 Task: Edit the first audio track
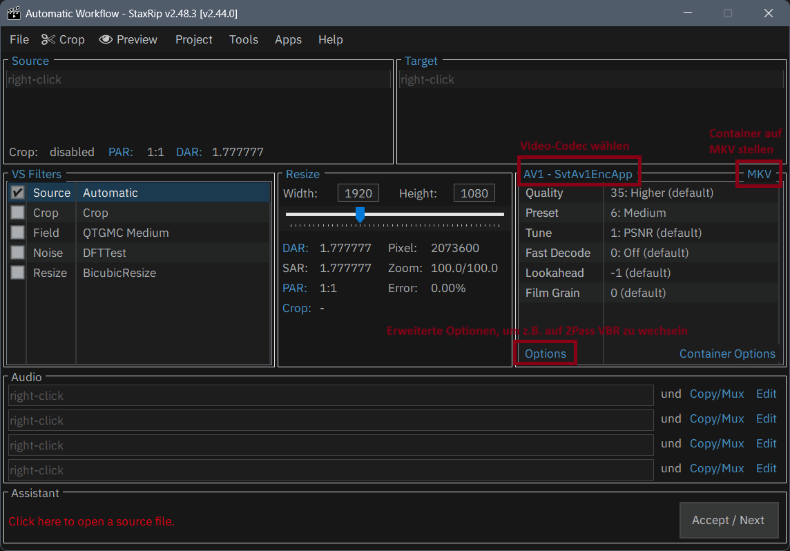click(x=766, y=394)
